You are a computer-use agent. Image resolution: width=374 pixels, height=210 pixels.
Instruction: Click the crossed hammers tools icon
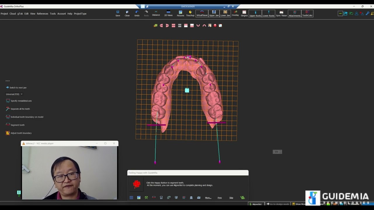point(146,198)
